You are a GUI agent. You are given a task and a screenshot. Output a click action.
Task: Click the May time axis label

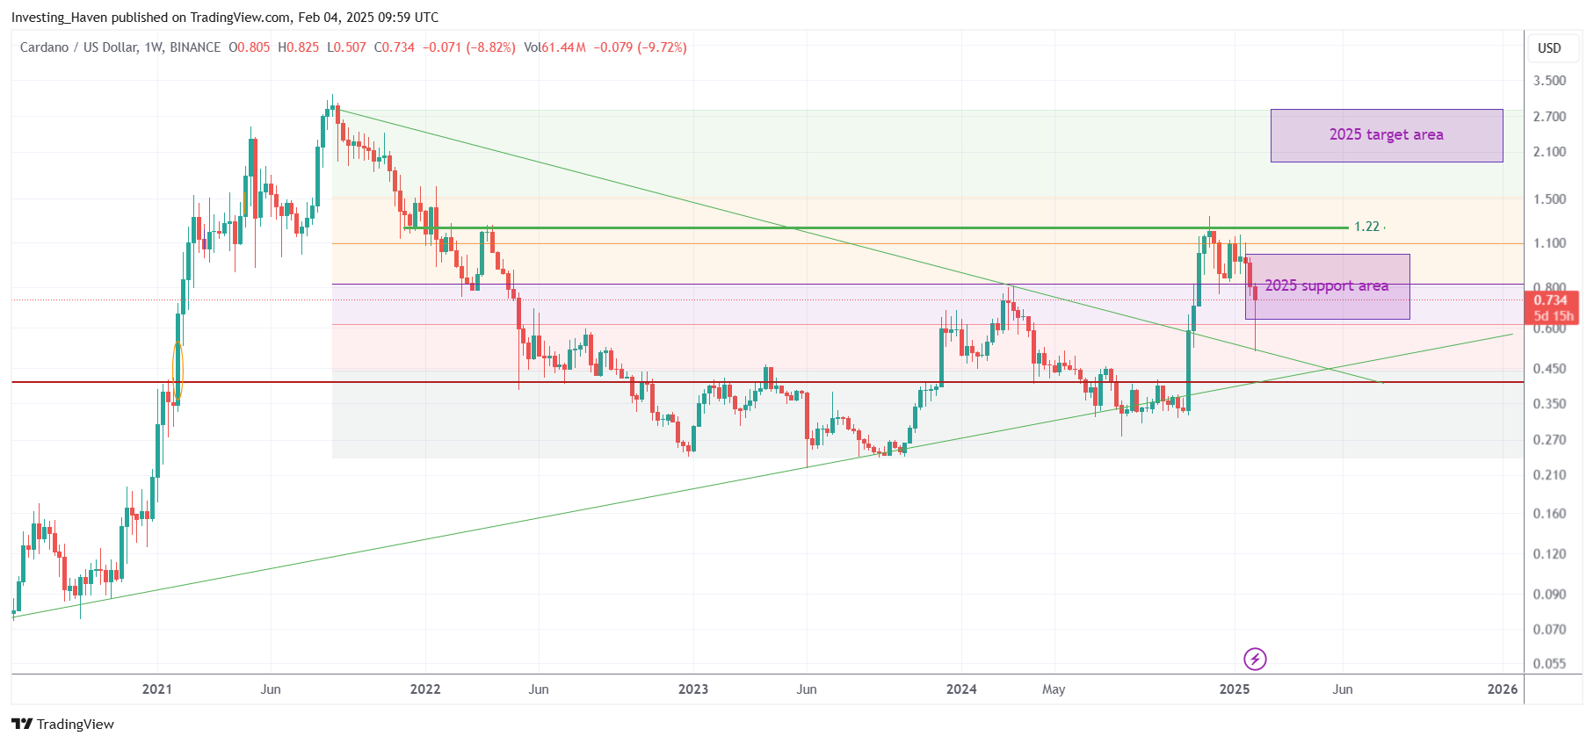point(1054,689)
